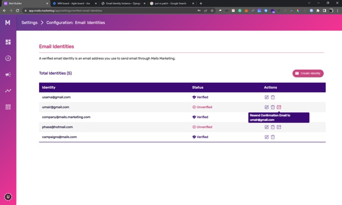Select the umair@gmail.com row text
This screenshot has height=205, width=342.
pyautogui.click(x=56, y=107)
